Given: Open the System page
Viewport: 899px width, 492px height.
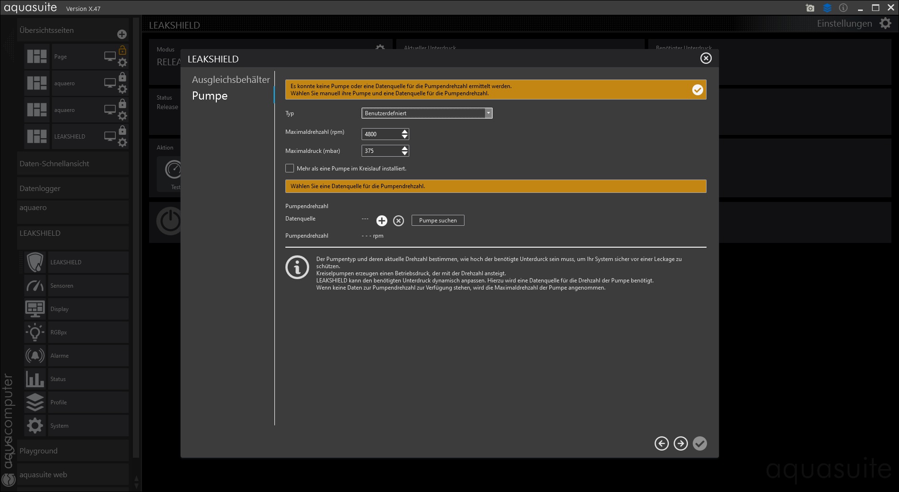Looking at the screenshot, I should [76, 426].
